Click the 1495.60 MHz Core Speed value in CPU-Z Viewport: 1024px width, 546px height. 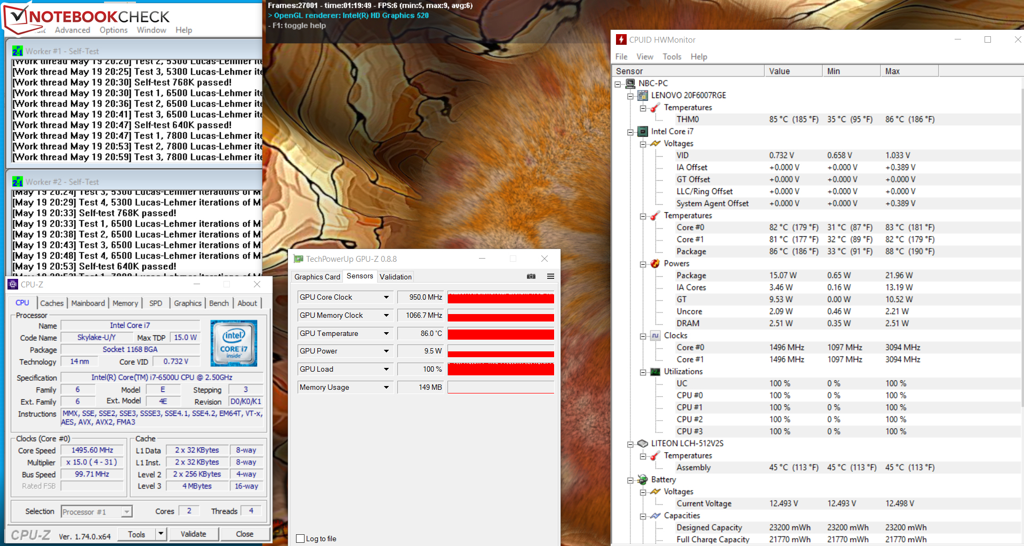pos(92,451)
